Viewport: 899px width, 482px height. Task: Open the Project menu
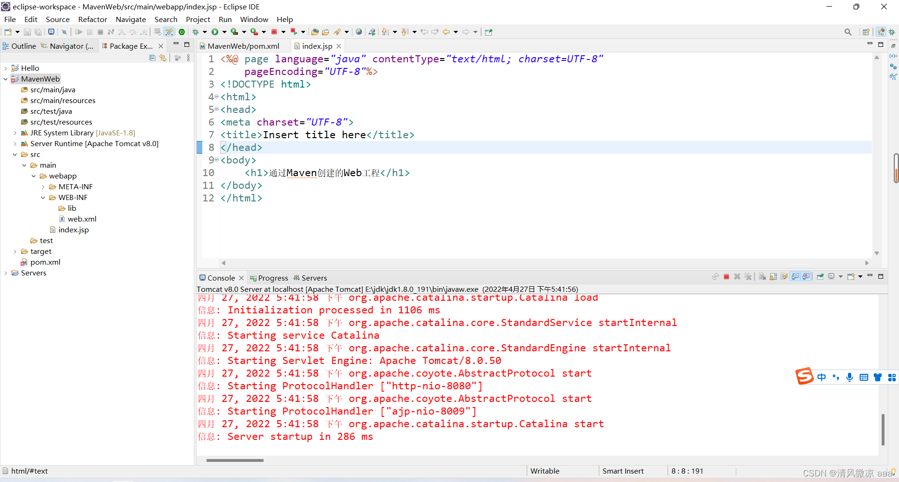point(198,19)
